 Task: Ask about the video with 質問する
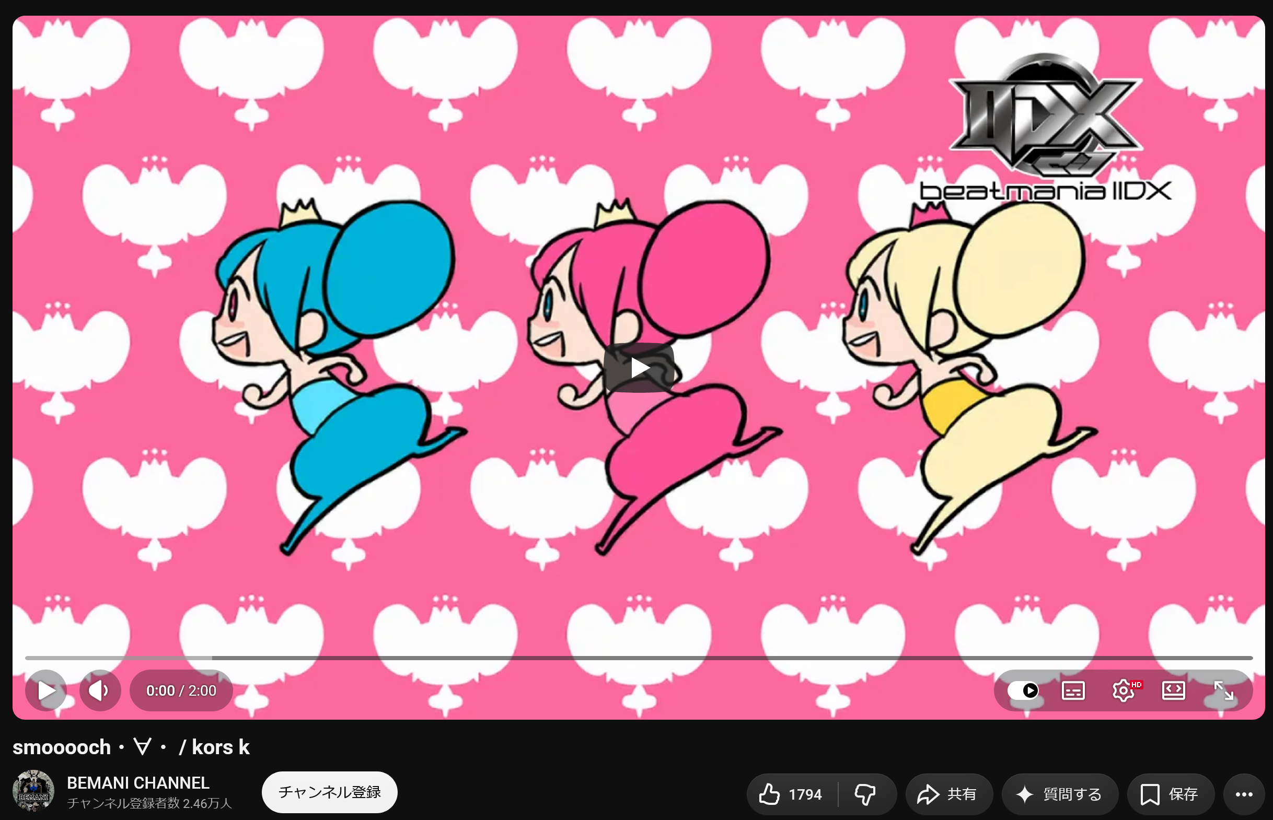tap(1059, 794)
